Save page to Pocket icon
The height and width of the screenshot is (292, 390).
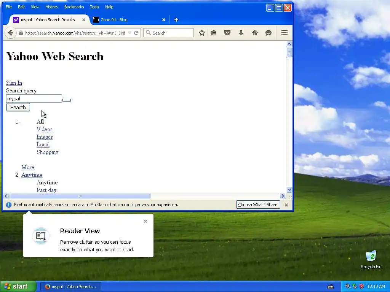tap(227, 33)
